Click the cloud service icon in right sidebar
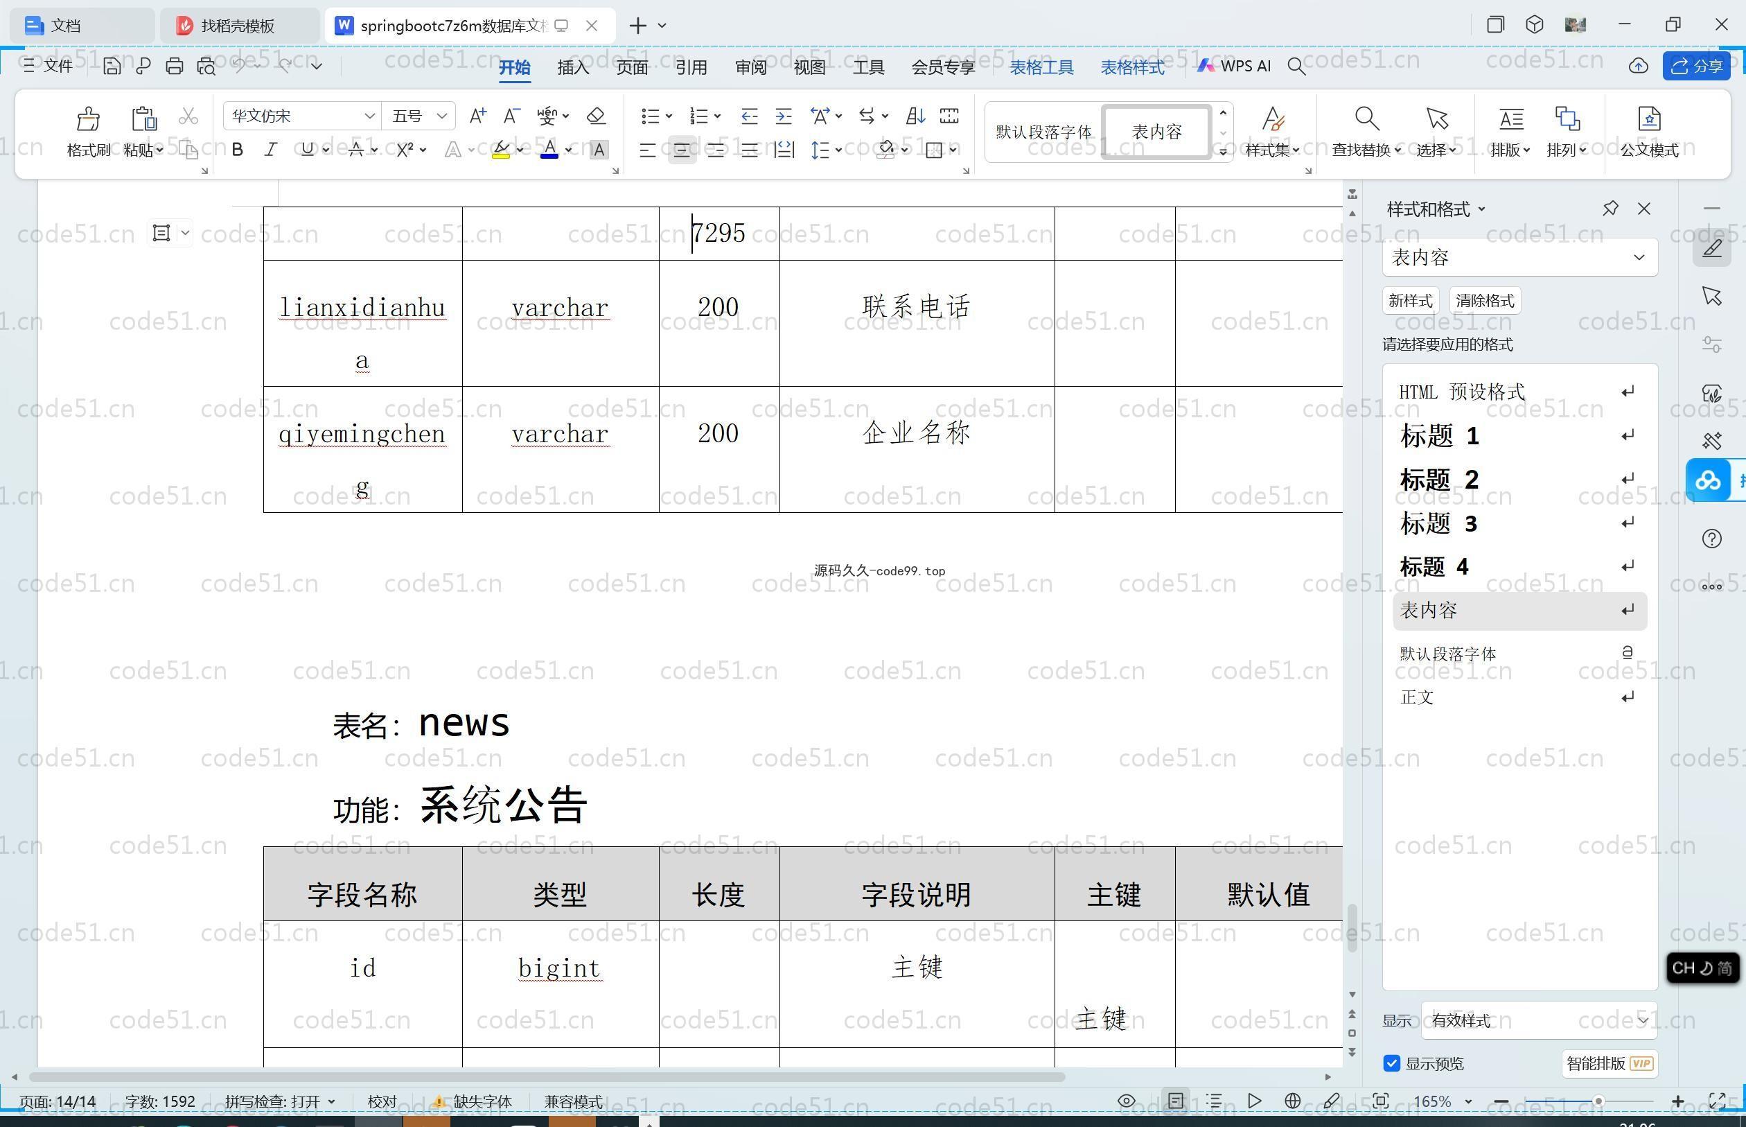1746x1127 pixels. 1708,481
